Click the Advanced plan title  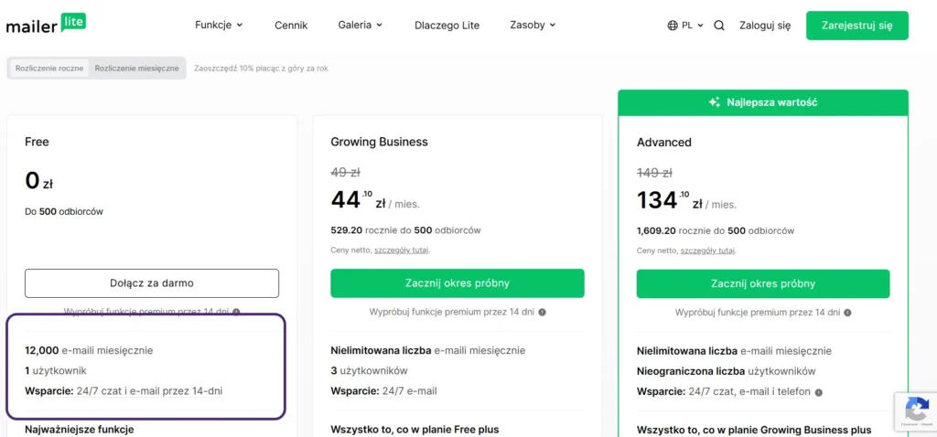pyautogui.click(x=664, y=143)
